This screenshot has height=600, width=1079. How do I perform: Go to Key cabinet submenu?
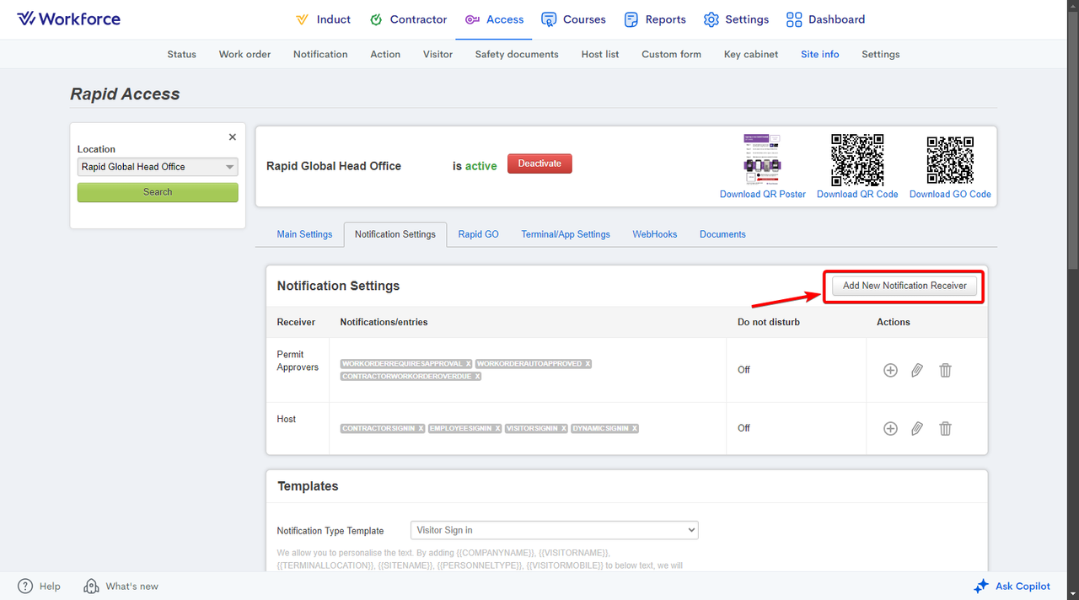click(751, 54)
